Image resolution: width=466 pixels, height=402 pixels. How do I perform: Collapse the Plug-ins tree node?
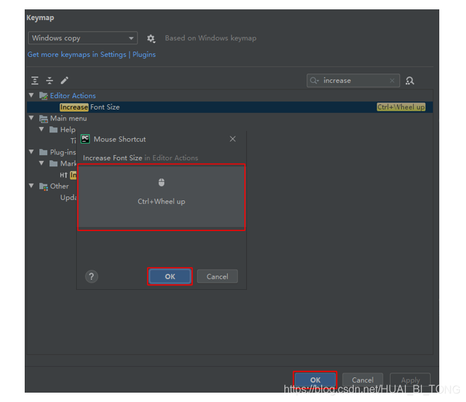[31, 152]
